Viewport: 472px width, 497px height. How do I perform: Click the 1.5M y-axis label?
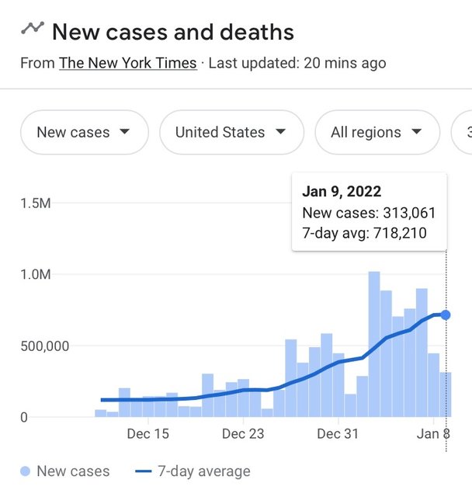click(x=36, y=203)
